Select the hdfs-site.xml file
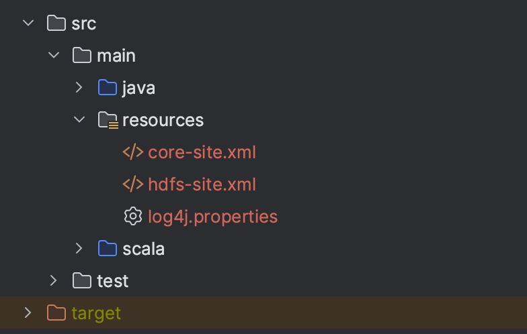The image size is (527, 334). point(202,184)
